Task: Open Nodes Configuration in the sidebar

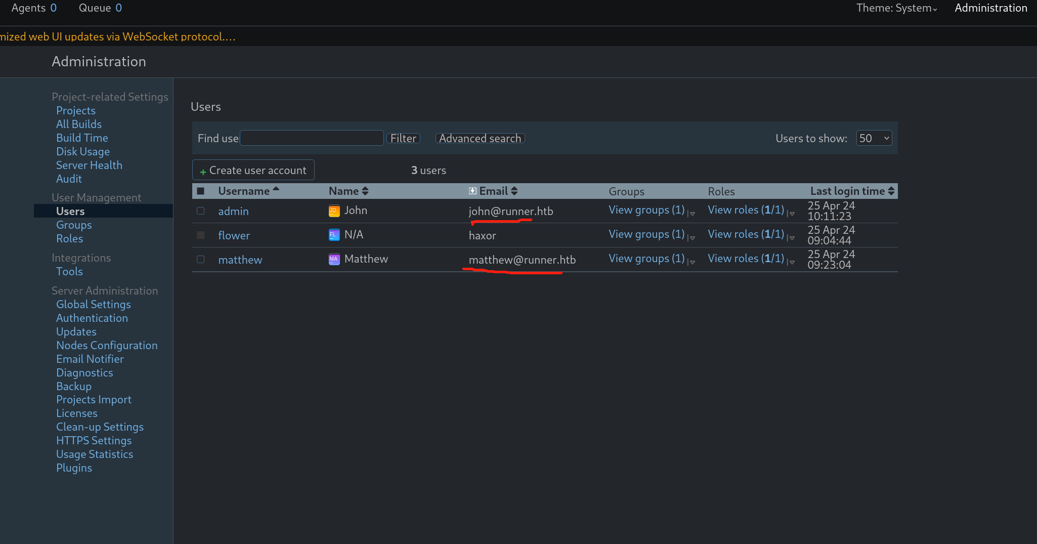Action: pos(107,345)
